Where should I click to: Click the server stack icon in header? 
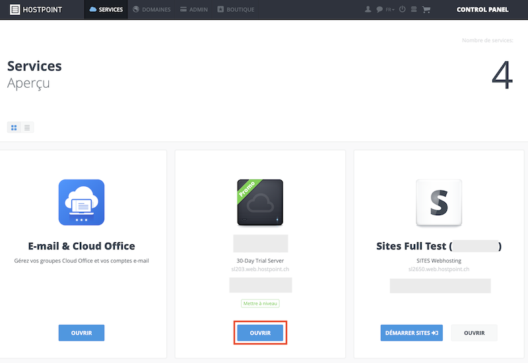[x=414, y=9]
